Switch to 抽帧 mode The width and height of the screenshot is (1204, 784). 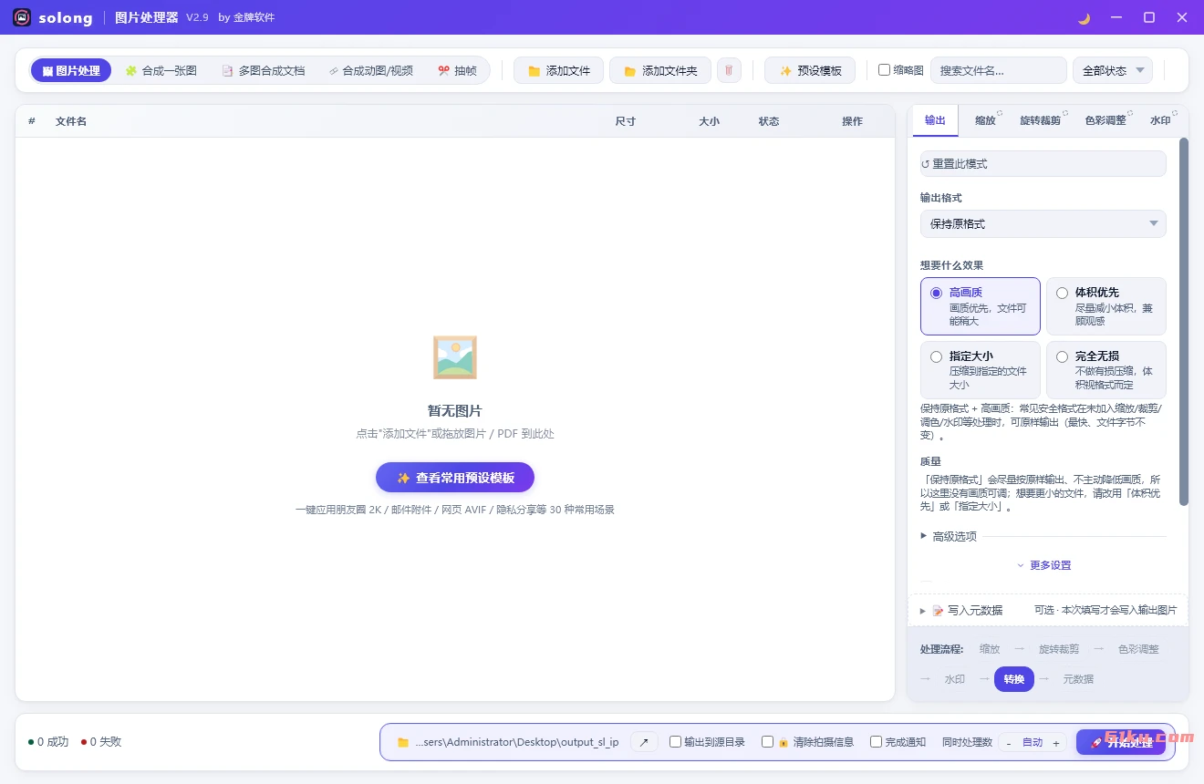tap(457, 70)
